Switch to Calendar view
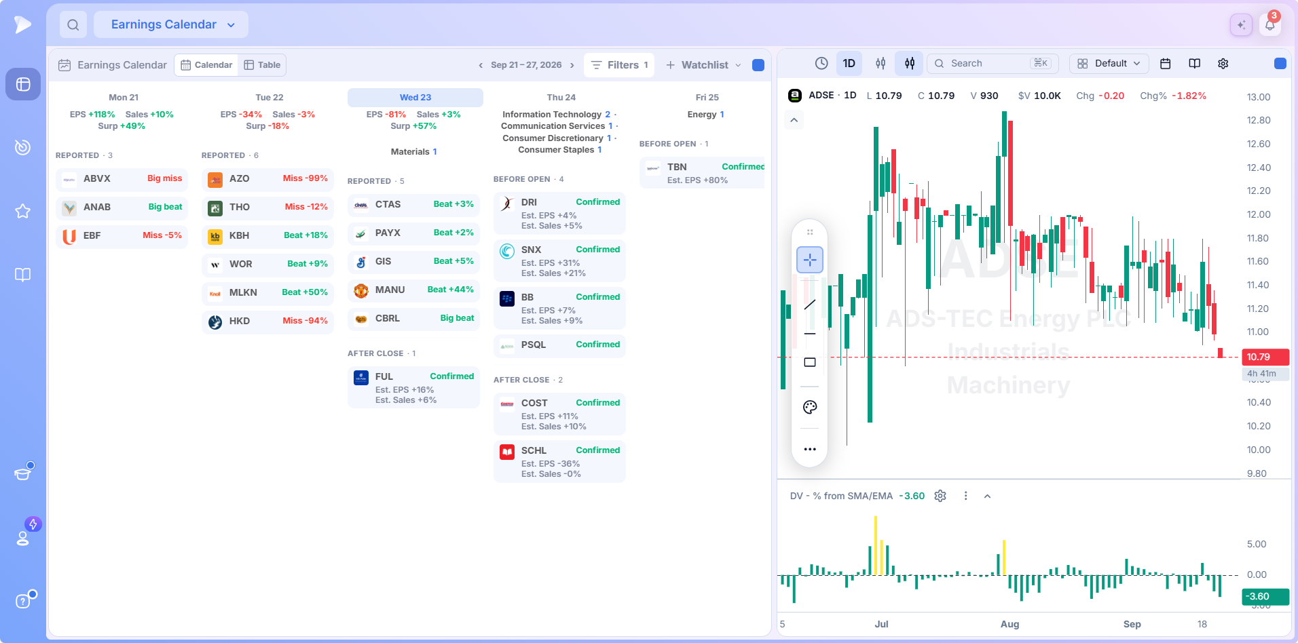Image resolution: width=1298 pixels, height=643 pixels. click(x=206, y=65)
